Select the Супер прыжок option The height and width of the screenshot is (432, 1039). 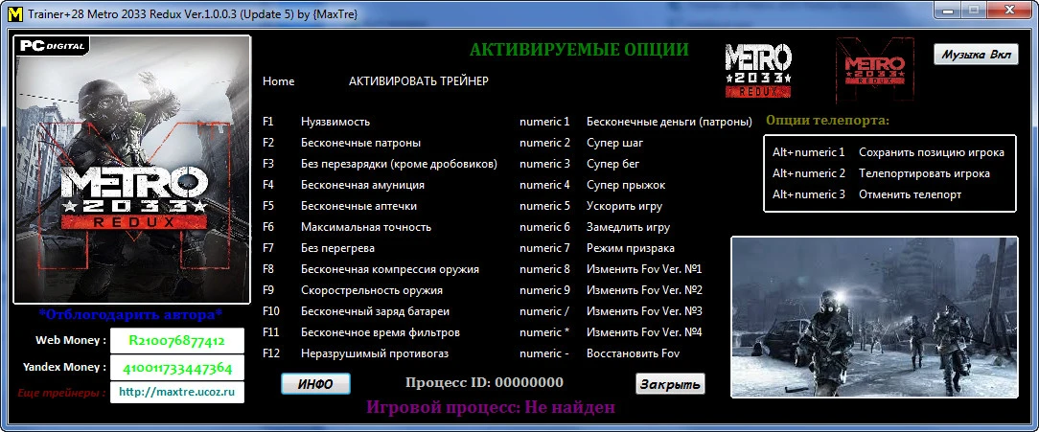click(626, 185)
